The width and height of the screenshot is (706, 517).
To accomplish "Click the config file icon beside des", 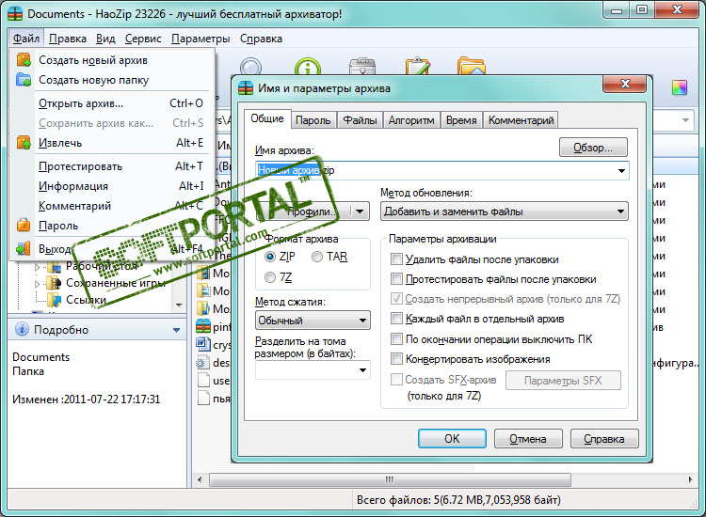I will [x=203, y=362].
